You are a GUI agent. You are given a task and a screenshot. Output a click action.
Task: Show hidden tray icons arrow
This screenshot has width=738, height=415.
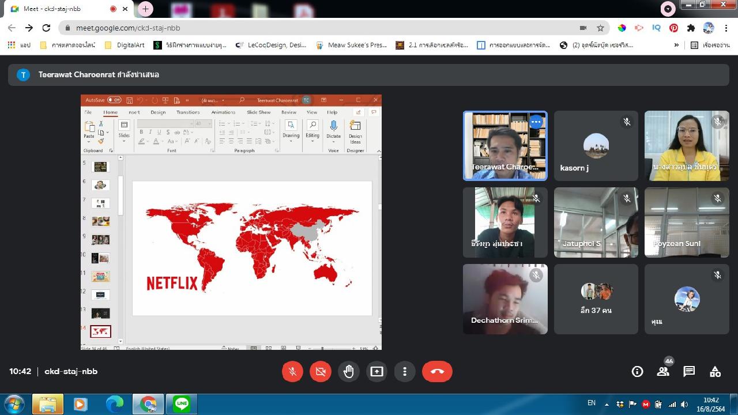tap(607, 405)
